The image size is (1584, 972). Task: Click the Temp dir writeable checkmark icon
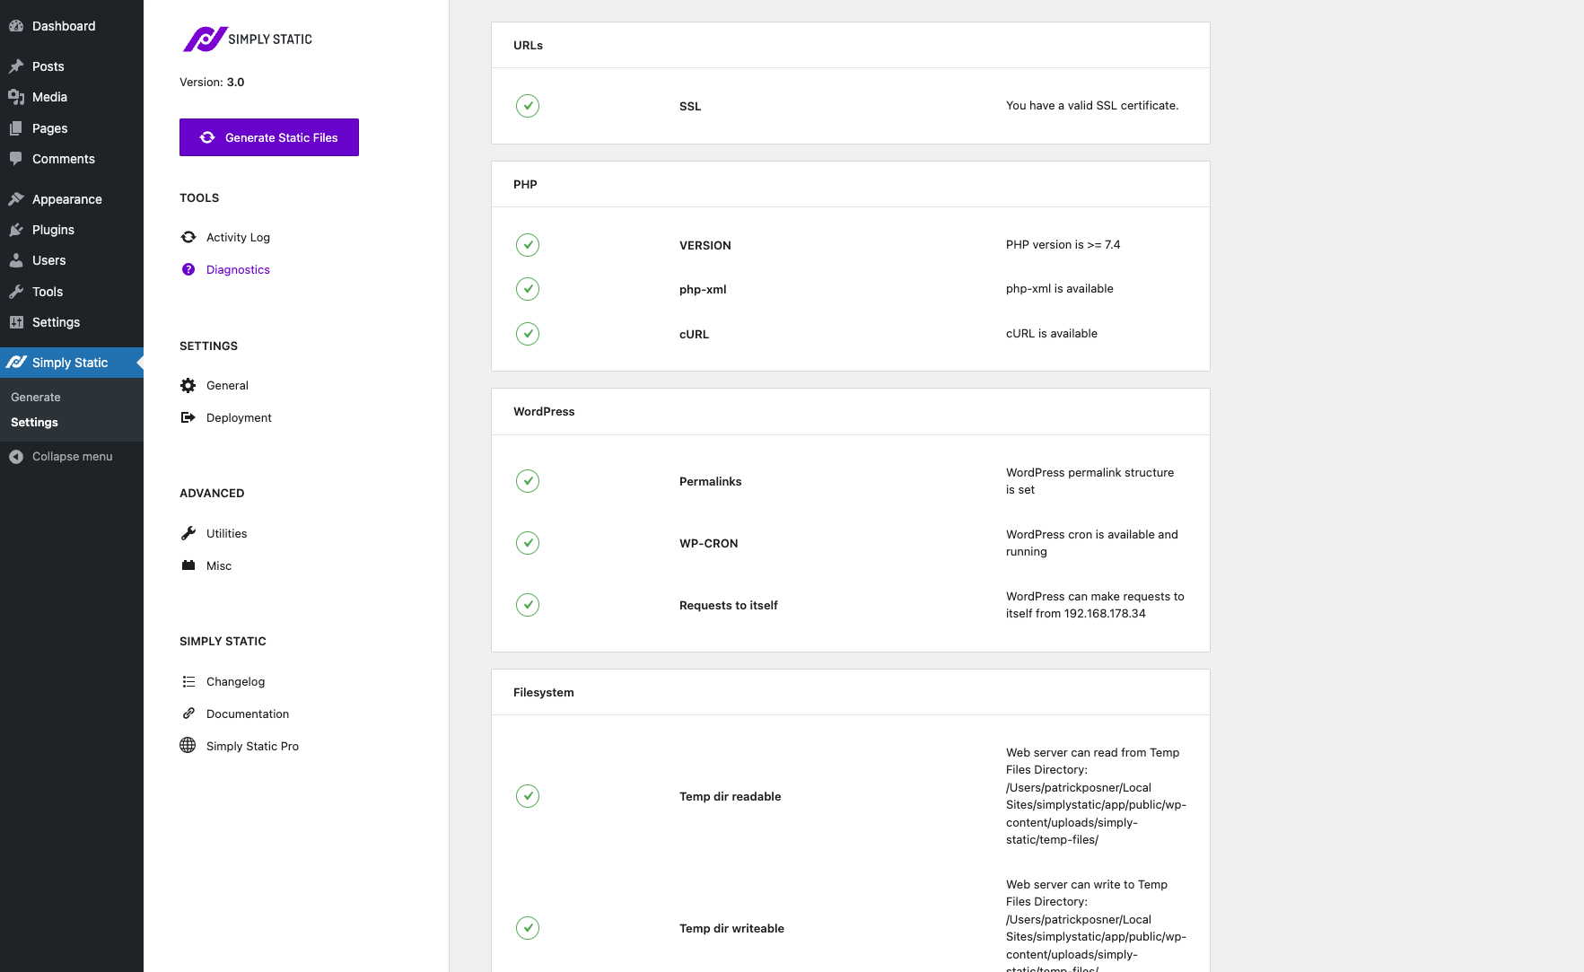click(528, 928)
